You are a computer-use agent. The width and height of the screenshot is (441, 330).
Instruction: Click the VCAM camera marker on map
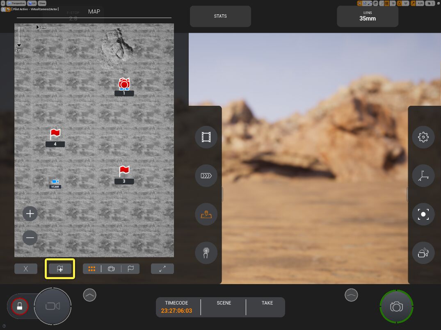(55, 184)
